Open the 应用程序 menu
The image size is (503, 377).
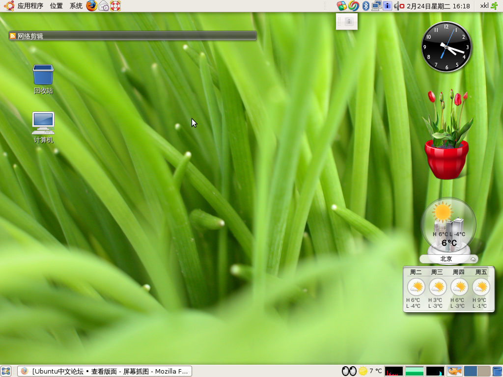24,6
